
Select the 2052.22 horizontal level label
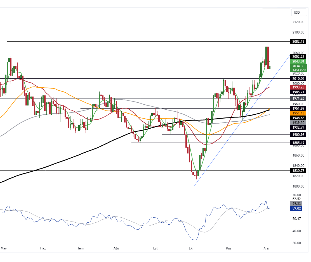coord(298,57)
